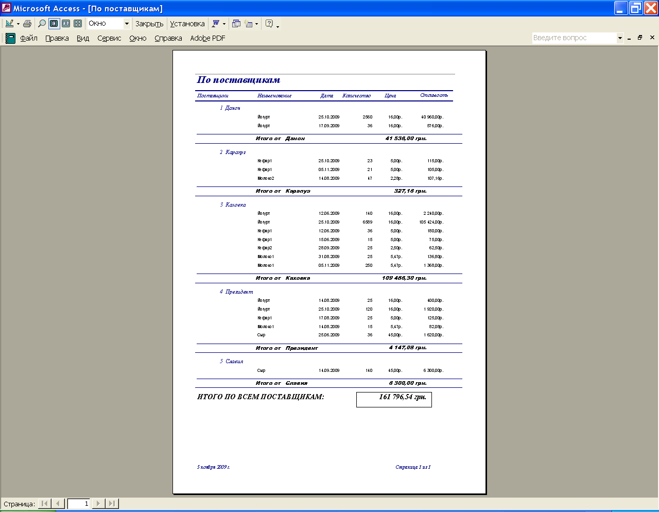659x512 pixels.
Task: Click the footer 'Страница 1 из 1'
Action: pos(413,467)
